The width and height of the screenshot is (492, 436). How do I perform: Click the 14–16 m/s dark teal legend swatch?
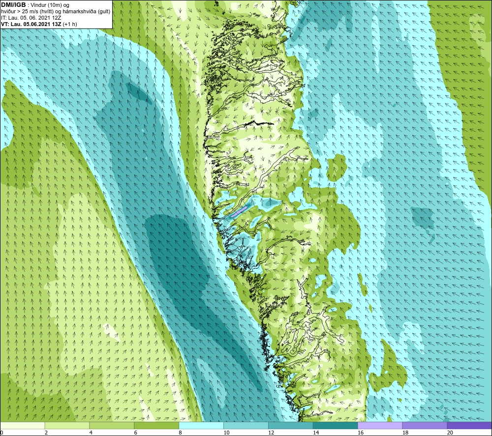[x=335, y=425]
